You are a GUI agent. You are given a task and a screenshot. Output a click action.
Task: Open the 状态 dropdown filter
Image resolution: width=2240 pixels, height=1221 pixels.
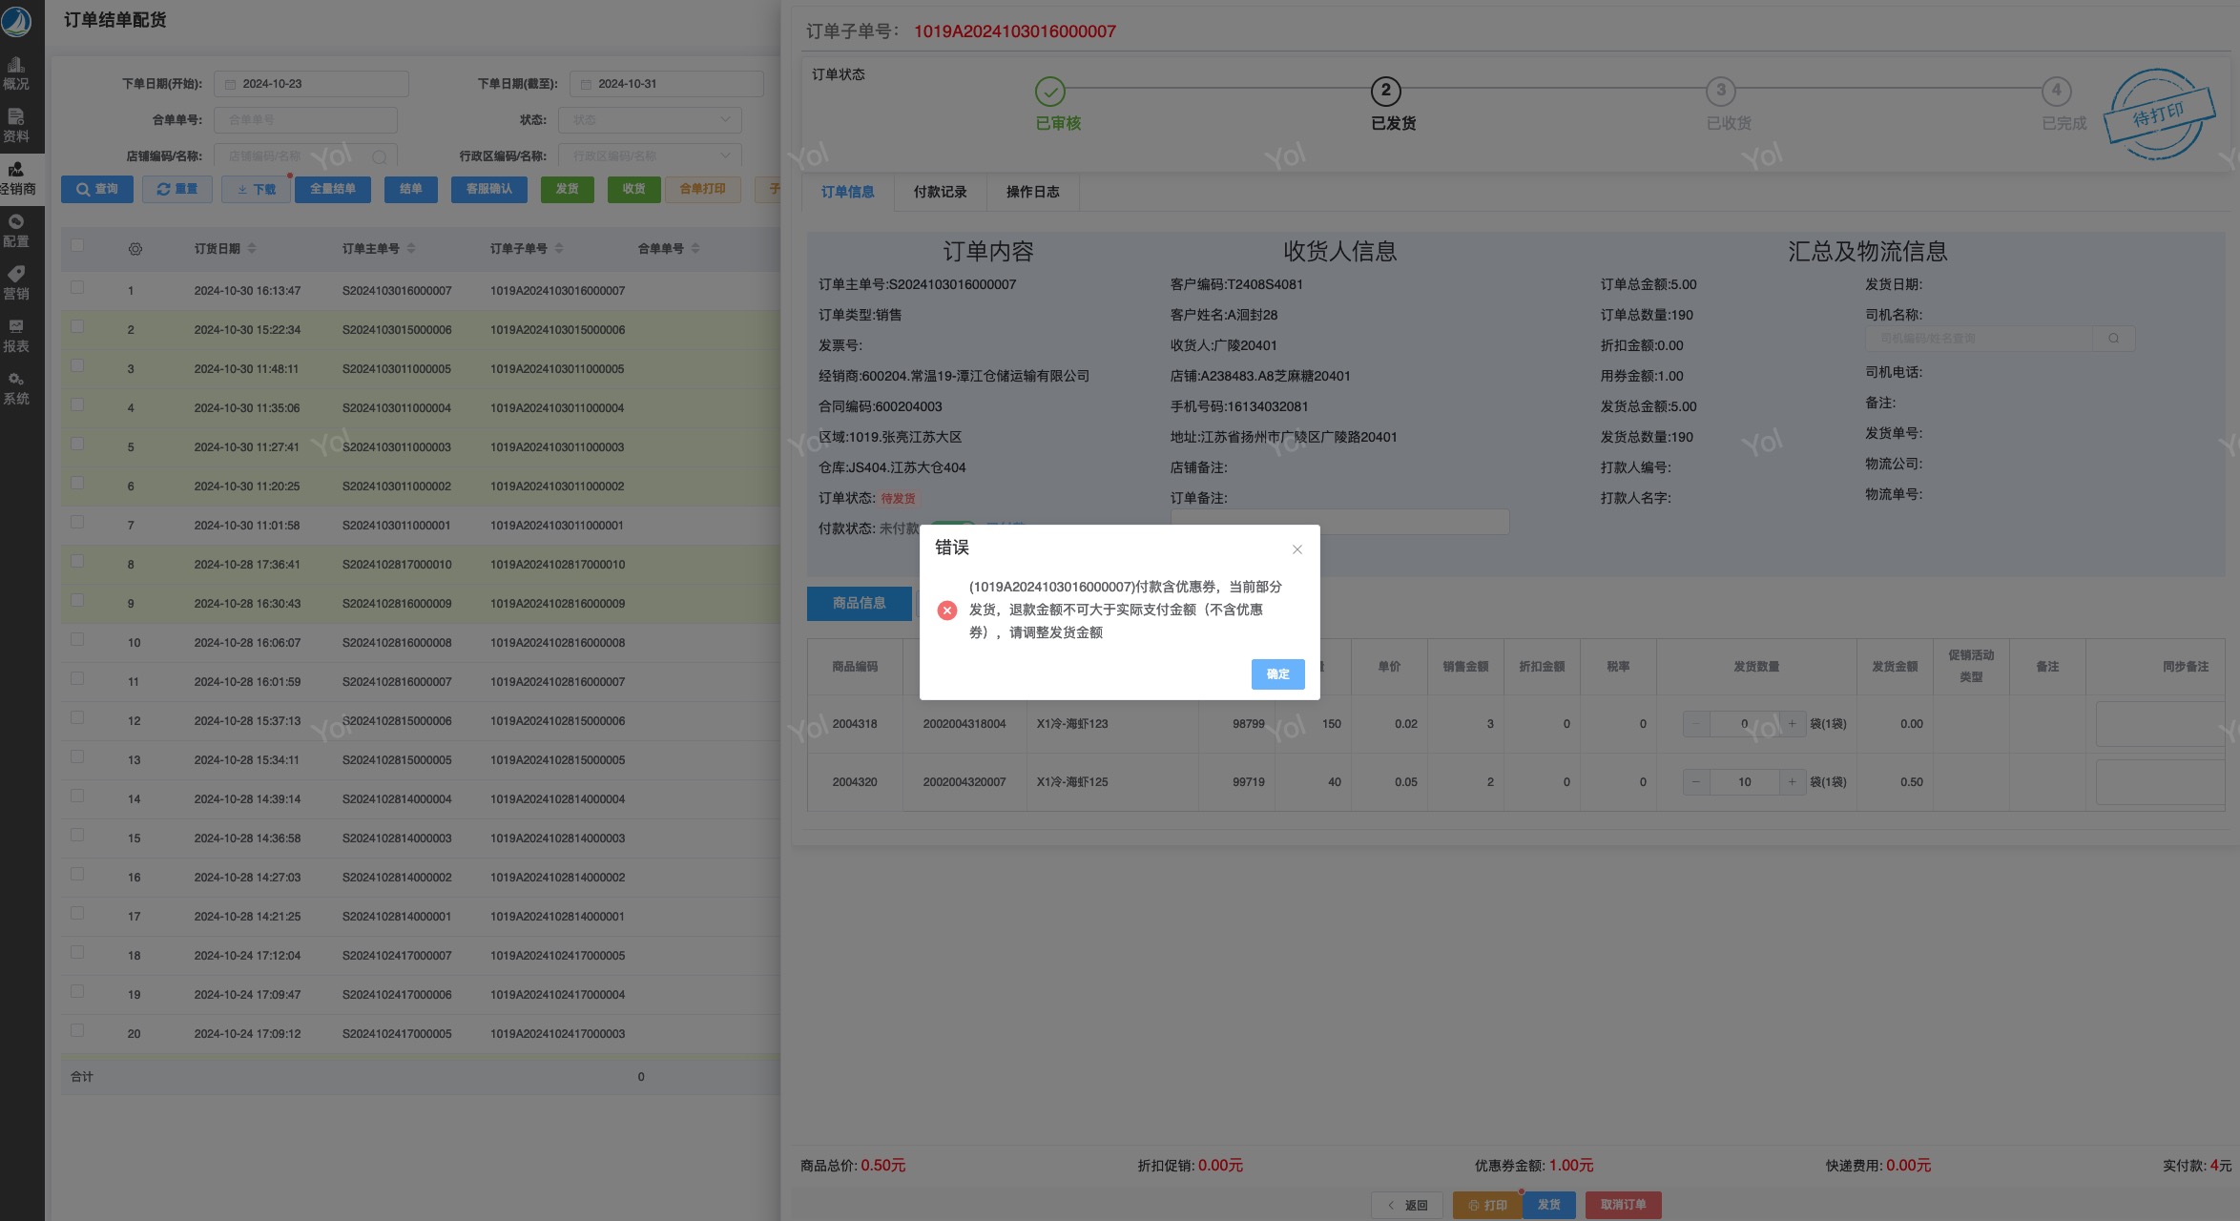click(x=651, y=120)
